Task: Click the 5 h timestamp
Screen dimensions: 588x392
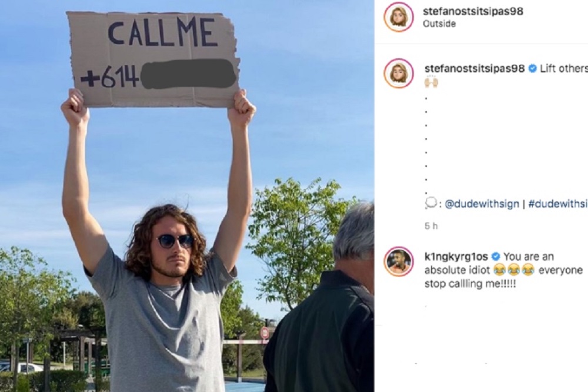Action: pos(431,226)
